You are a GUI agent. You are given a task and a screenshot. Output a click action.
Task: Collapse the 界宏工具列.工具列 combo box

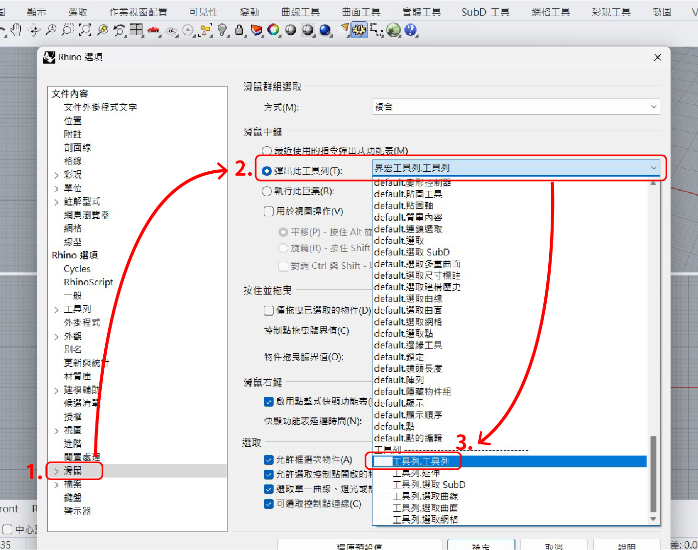point(516,168)
